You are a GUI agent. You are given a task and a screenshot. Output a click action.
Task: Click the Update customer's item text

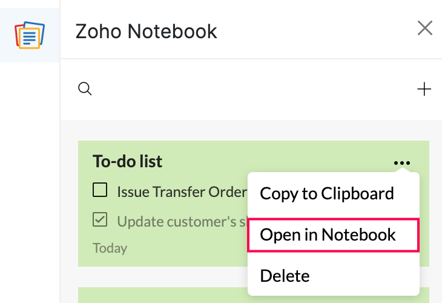182,221
